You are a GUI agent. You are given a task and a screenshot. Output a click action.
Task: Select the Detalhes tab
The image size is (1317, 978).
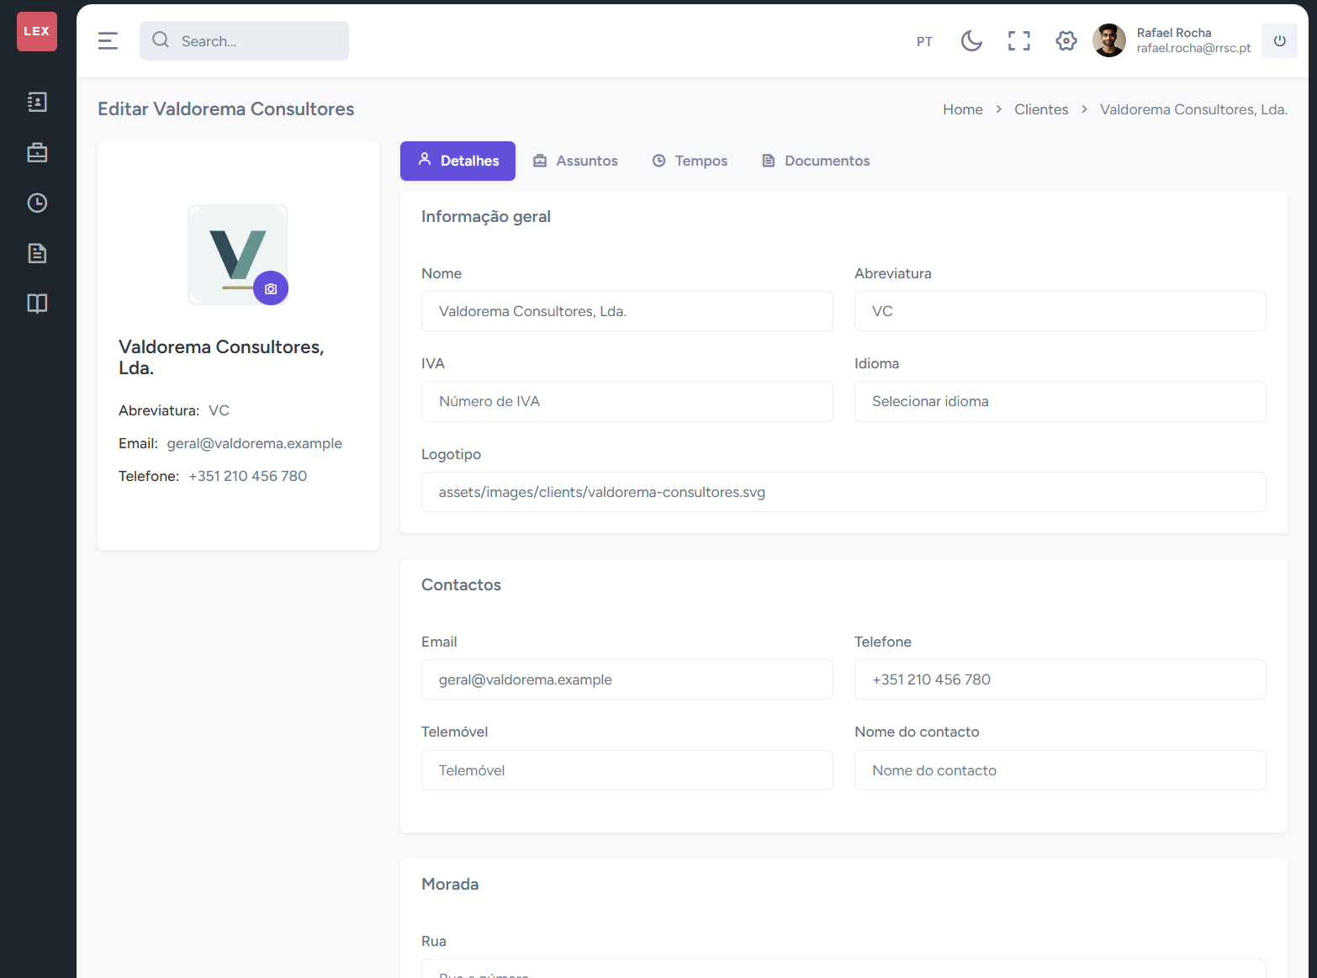458,161
